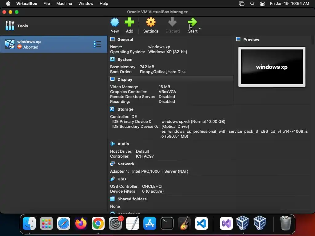
Task: Click the OHCI, EHCI USB controller value
Action: pyautogui.click(x=152, y=186)
